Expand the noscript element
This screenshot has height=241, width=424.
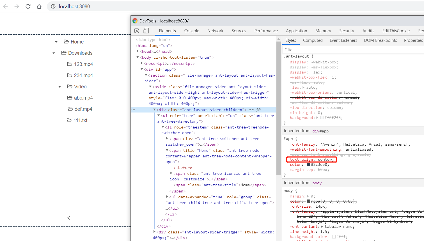(142, 63)
